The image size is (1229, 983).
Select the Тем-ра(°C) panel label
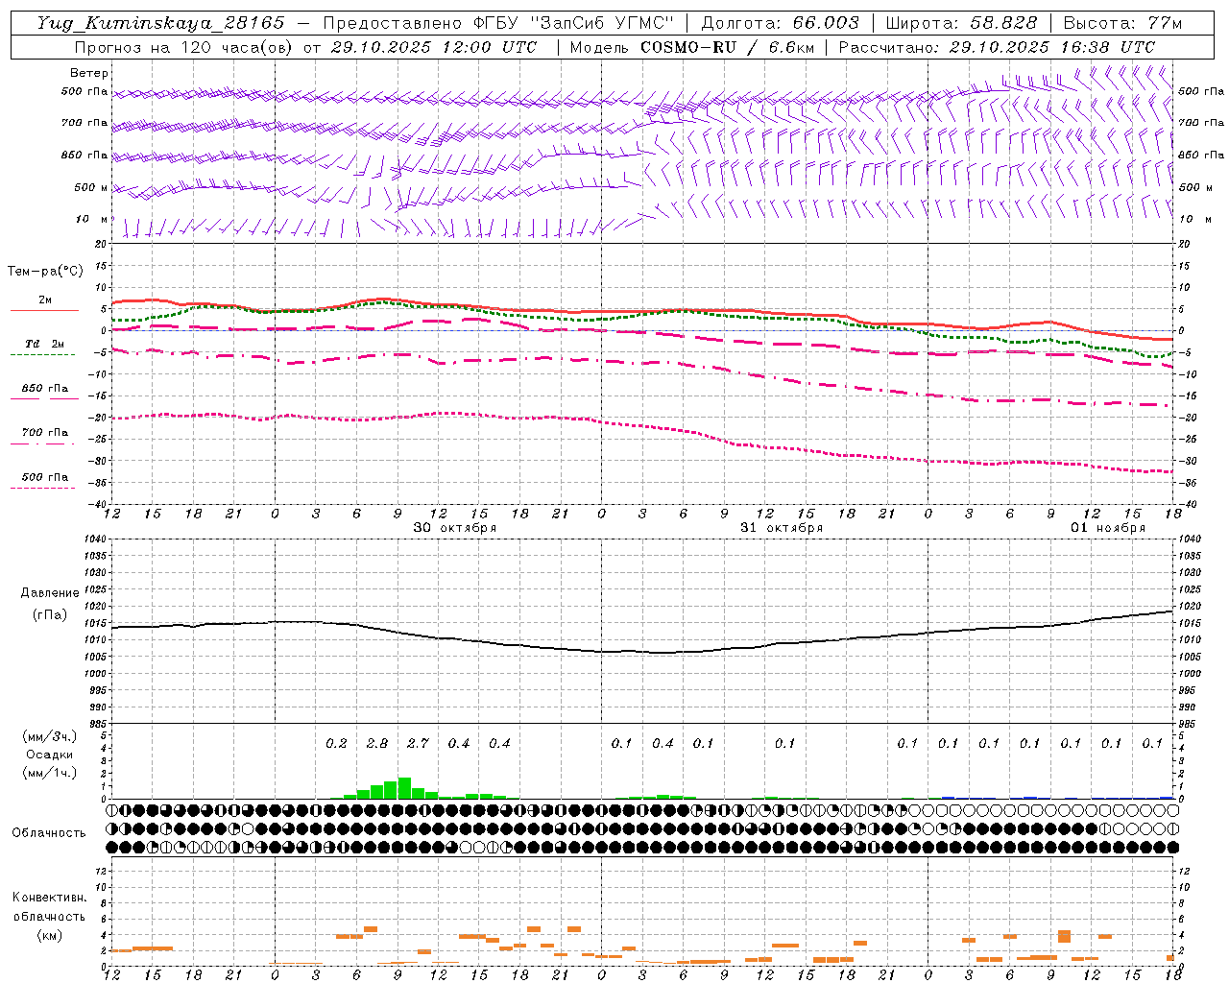pos(45,271)
